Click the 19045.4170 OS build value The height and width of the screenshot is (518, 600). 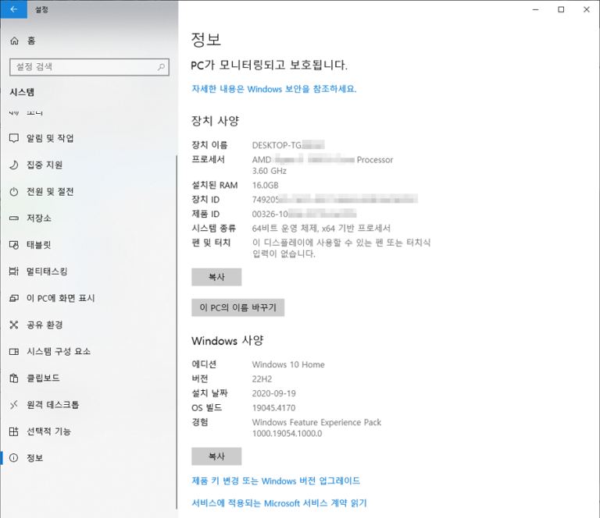(x=273, y=408)
